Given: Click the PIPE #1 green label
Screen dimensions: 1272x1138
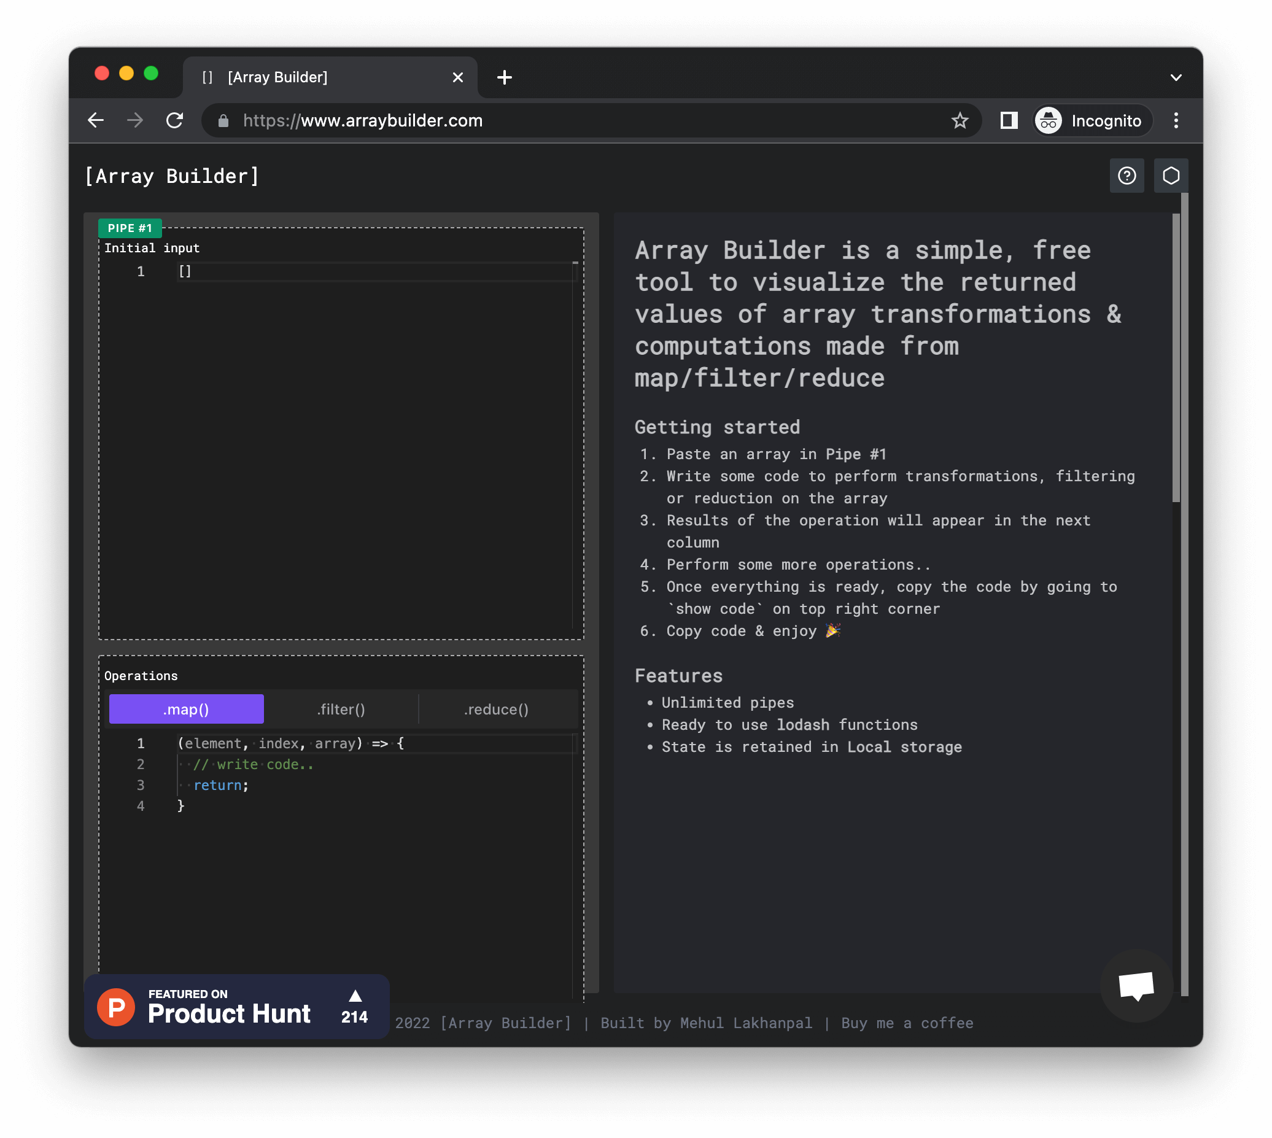Looking at the screenshot, I should (x=130, y=228).
